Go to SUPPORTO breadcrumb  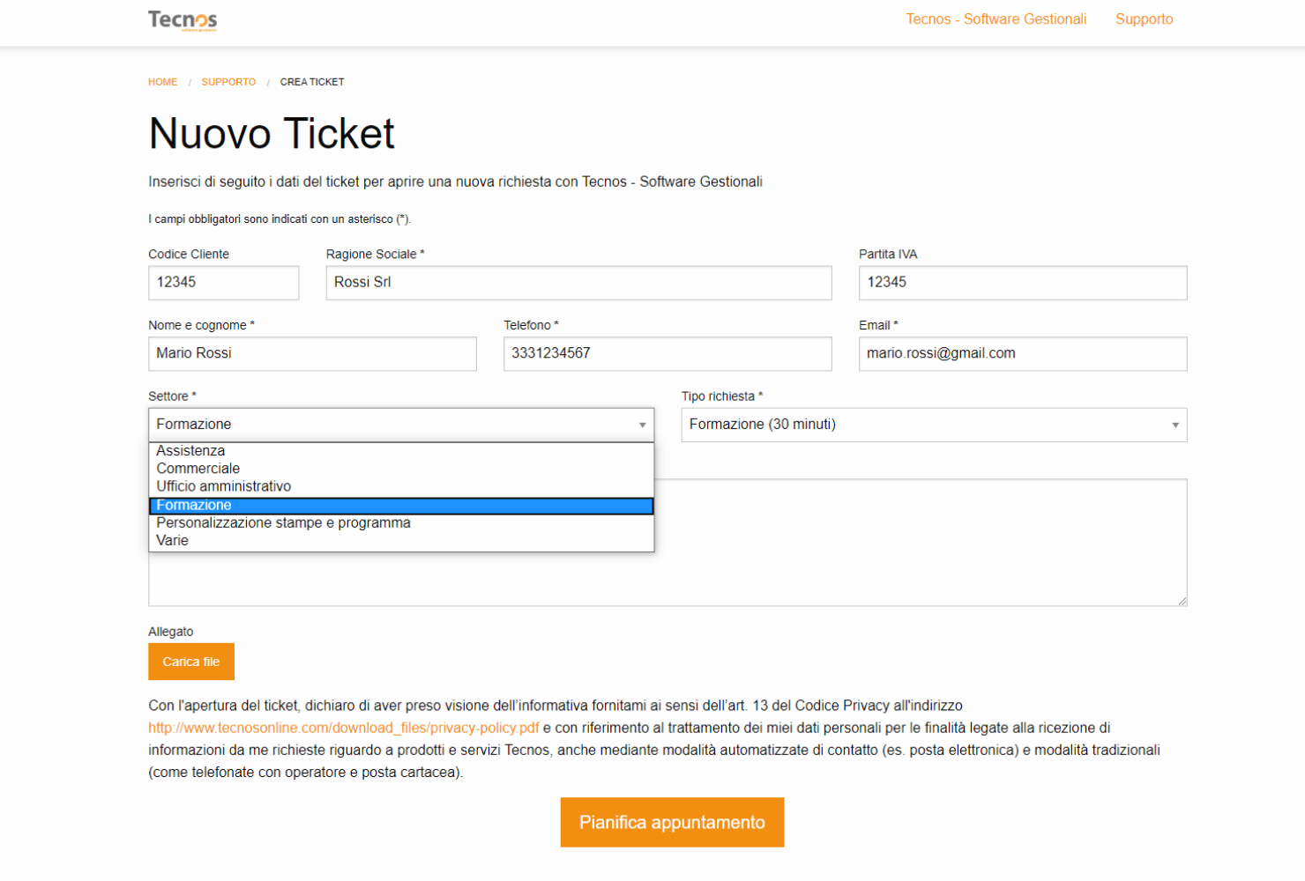(228, 82)
